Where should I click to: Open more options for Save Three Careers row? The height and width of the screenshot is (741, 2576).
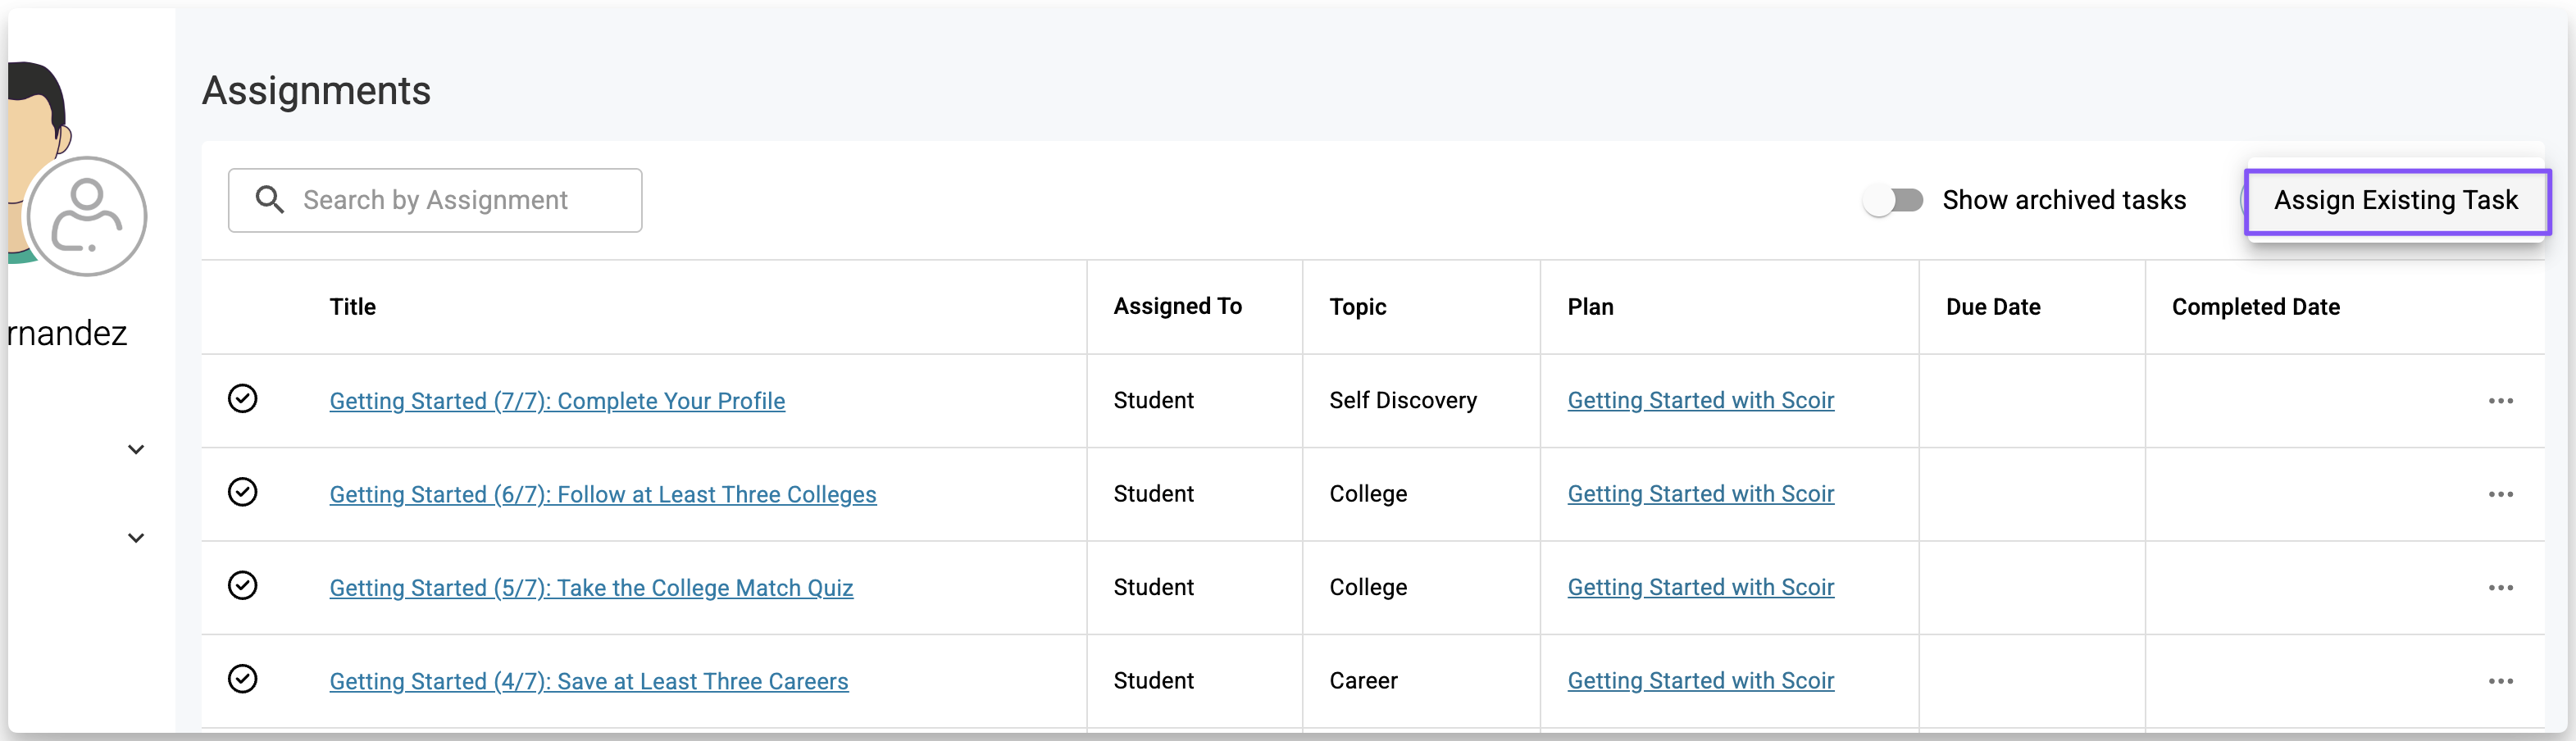pyautogui.click(x=2500, y=681)
